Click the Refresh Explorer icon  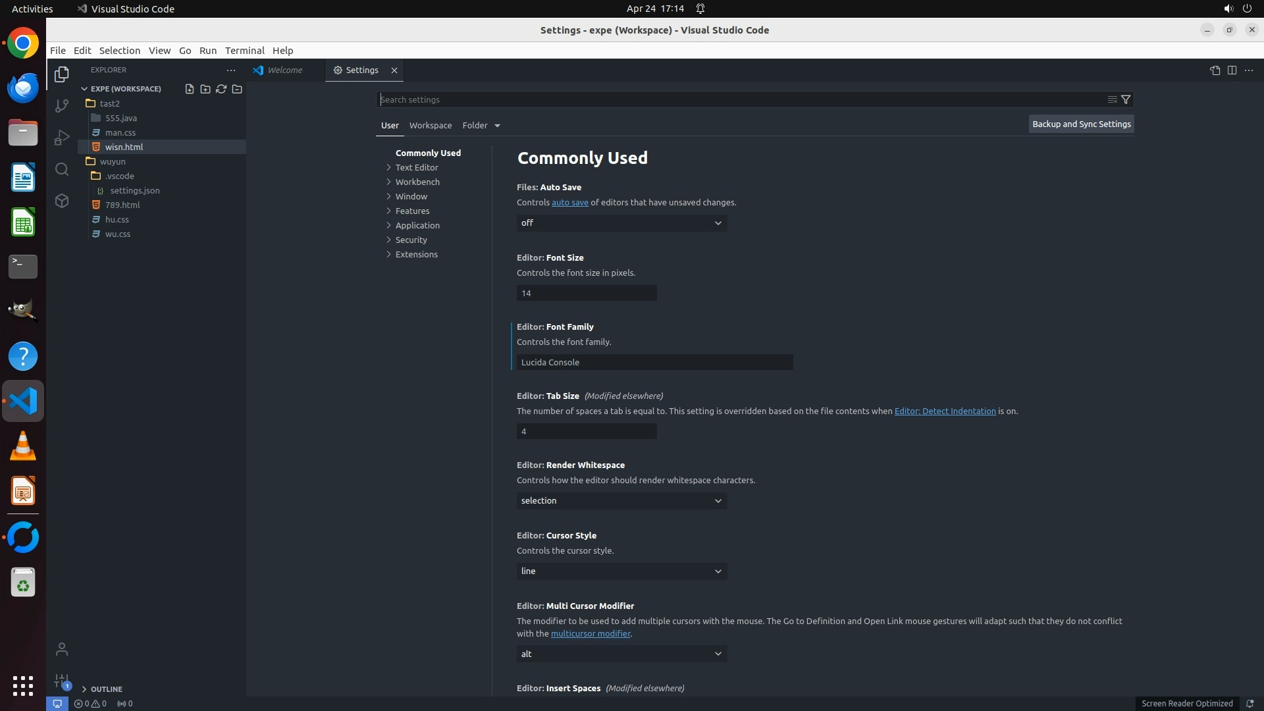[x=221, y=89]
